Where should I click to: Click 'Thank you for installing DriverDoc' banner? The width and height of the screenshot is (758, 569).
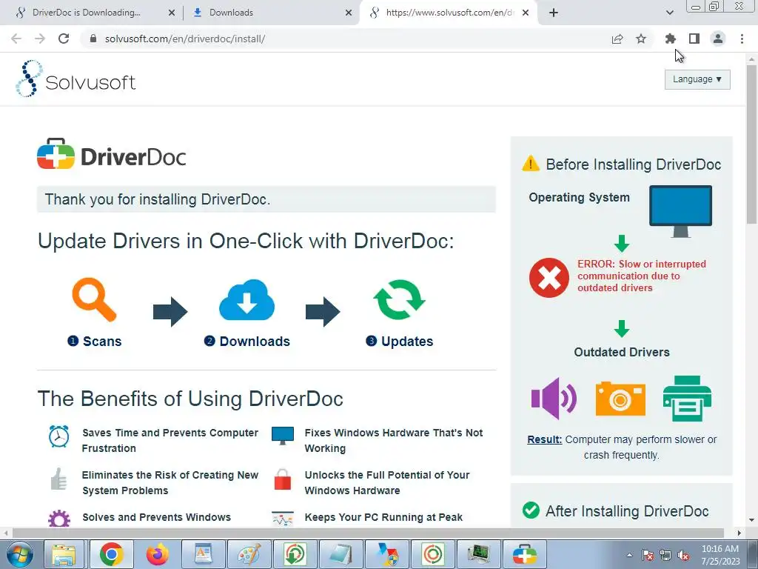tap(266, 199)
